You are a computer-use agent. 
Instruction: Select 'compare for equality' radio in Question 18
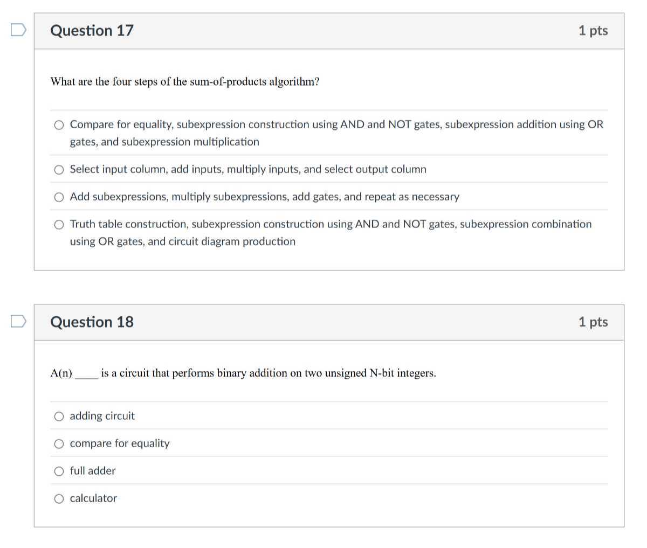coord(59,444)
